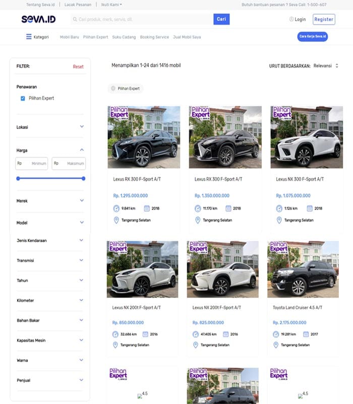
Task: Expand the Model filter
Action: [x=82, y=222]
